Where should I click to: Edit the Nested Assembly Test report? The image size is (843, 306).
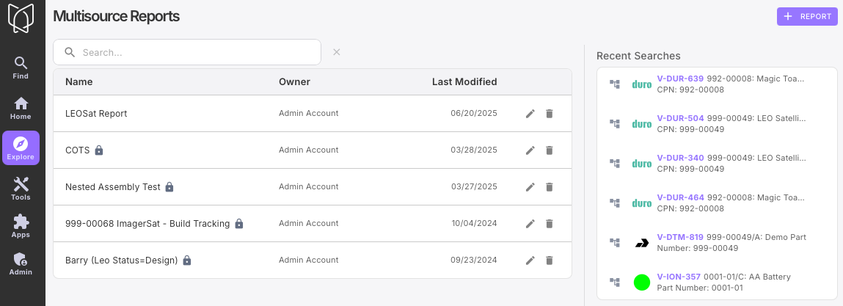click(530, 187)
